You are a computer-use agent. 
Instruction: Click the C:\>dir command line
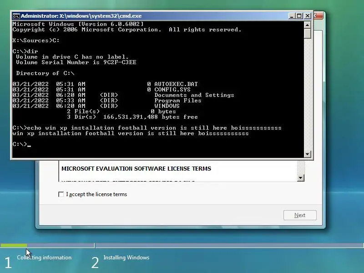pos(25,51)
